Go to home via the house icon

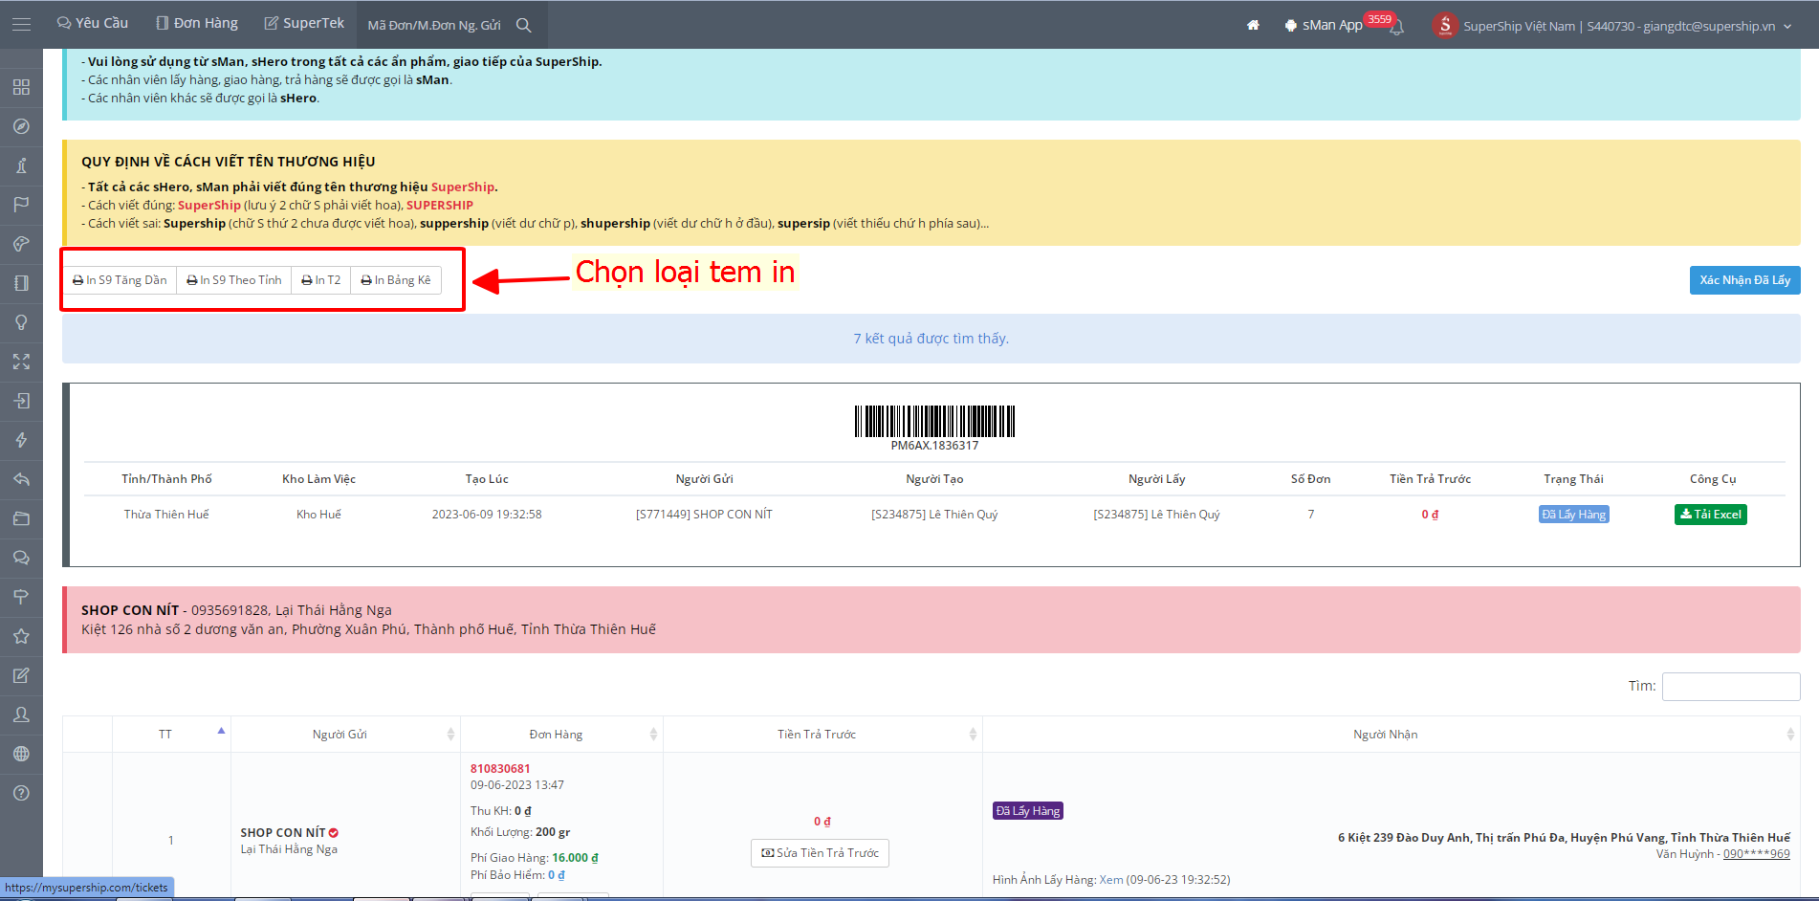click(1253, 25)
